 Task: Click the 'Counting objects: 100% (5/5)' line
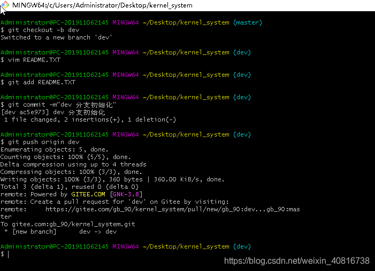[x=65, y=157]
